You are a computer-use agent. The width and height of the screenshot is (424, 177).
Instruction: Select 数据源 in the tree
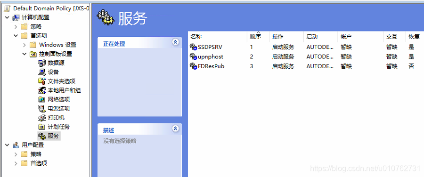(56, 63)
